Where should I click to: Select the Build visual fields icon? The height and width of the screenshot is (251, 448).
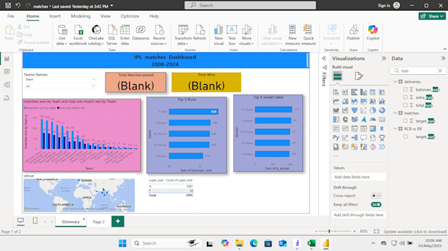[x=337, y=76]
